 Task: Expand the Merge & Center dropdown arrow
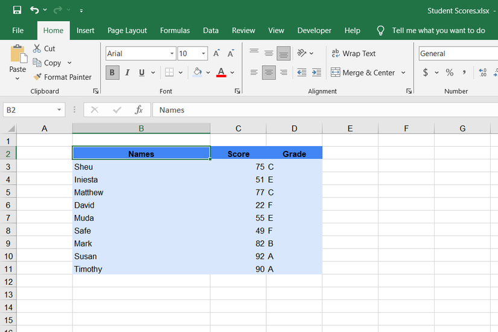pyautogui.click(x=403, y=73)
